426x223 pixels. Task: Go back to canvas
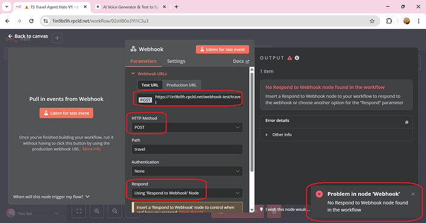pyautogui.click(x=28, y=36)
